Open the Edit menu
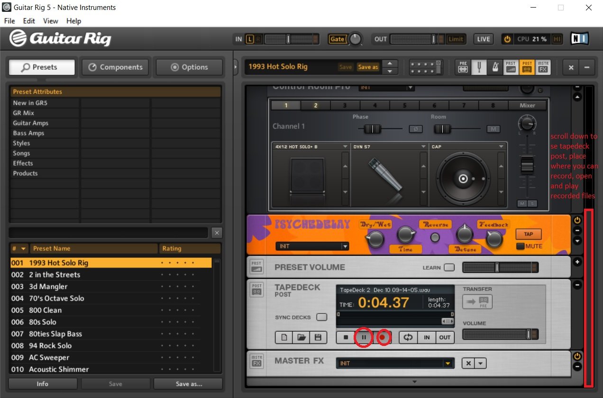 click(29, 21)
